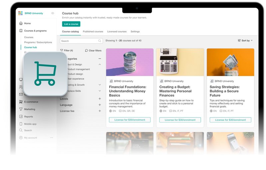Screen dimensions: 266x170
Task: Open My account three-dots menu
Action: click(52, 138)
